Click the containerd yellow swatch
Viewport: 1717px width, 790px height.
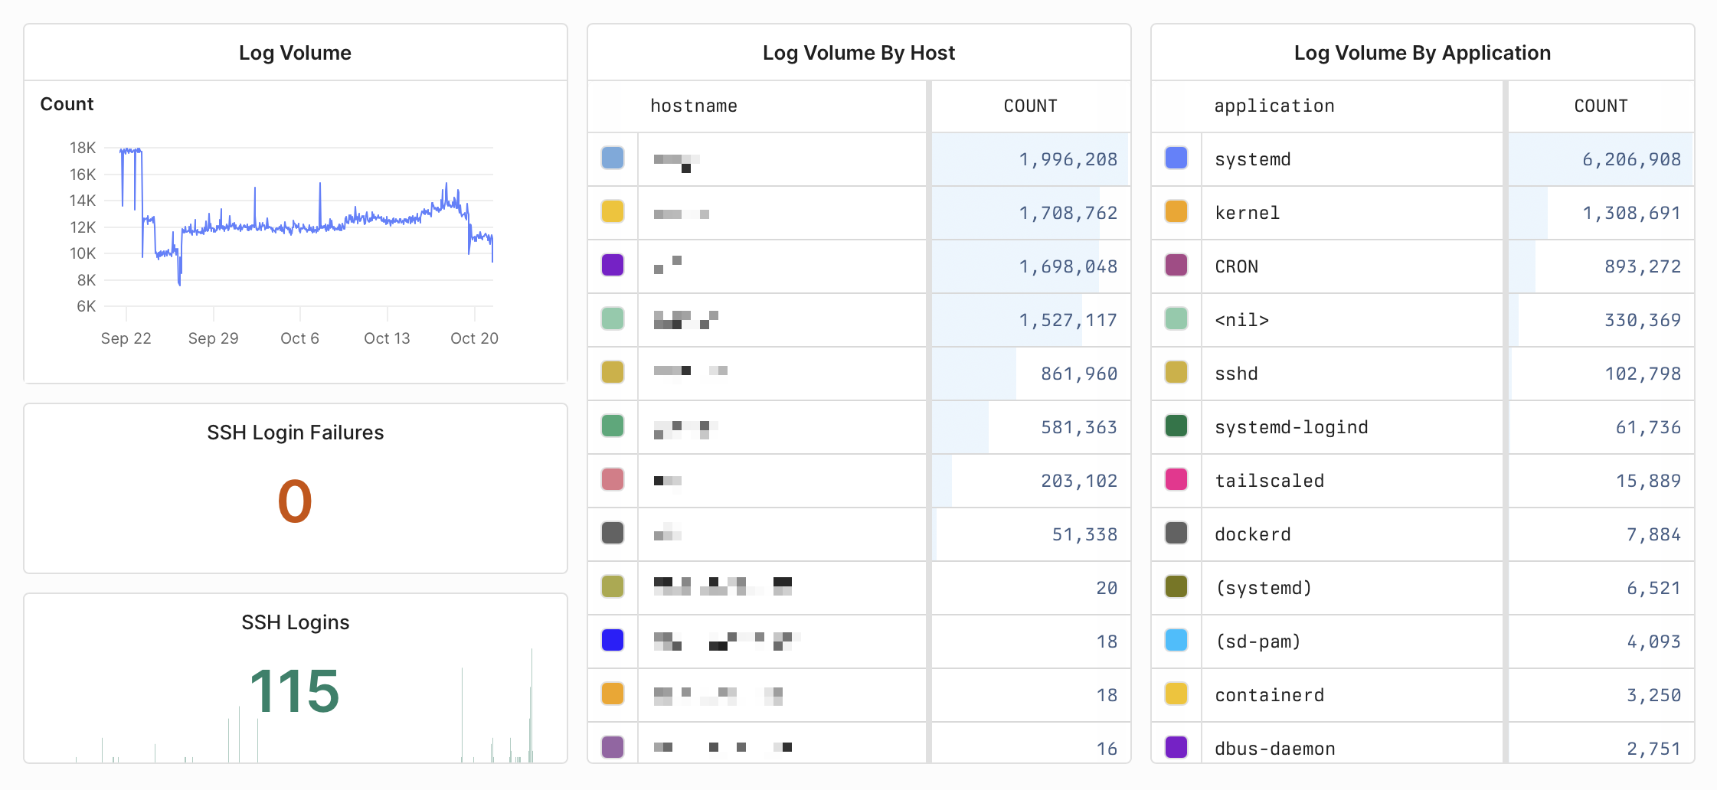[1175, 694]
